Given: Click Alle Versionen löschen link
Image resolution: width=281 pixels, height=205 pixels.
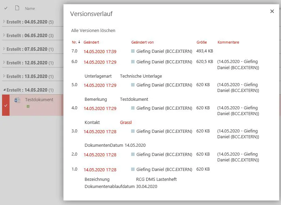Looking at the screenshot, I should coord(93,31).
